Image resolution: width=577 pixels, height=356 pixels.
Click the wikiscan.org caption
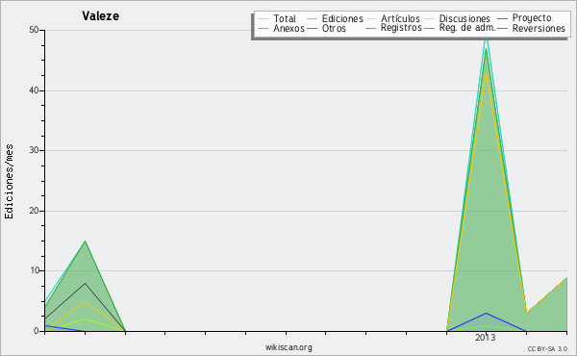[x=288, y=347]
